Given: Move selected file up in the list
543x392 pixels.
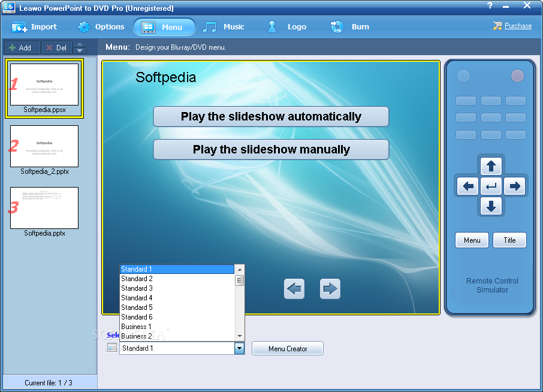Looking at the screenshot, I should (80, 44).
